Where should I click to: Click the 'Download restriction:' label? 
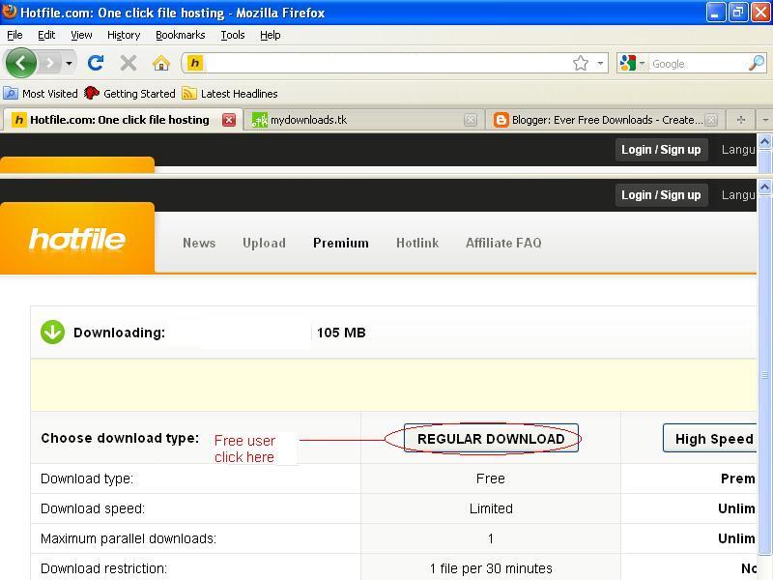[103, 568]
